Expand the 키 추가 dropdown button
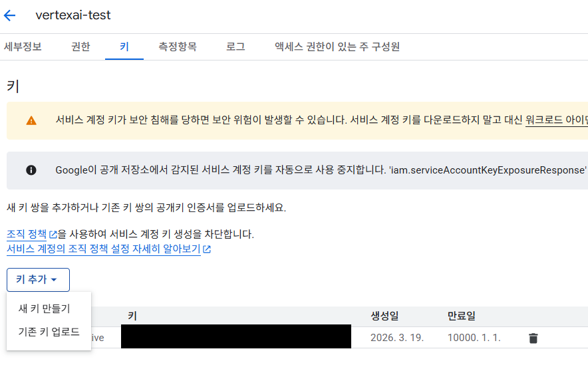The height and width of the screenshot is (371, 588). coord(38,280)
